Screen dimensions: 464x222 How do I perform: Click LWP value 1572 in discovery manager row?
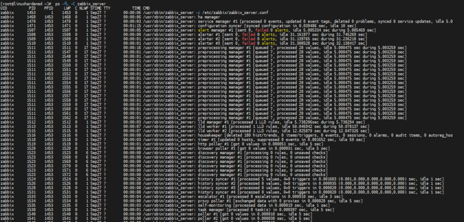[x=66, y=175]
